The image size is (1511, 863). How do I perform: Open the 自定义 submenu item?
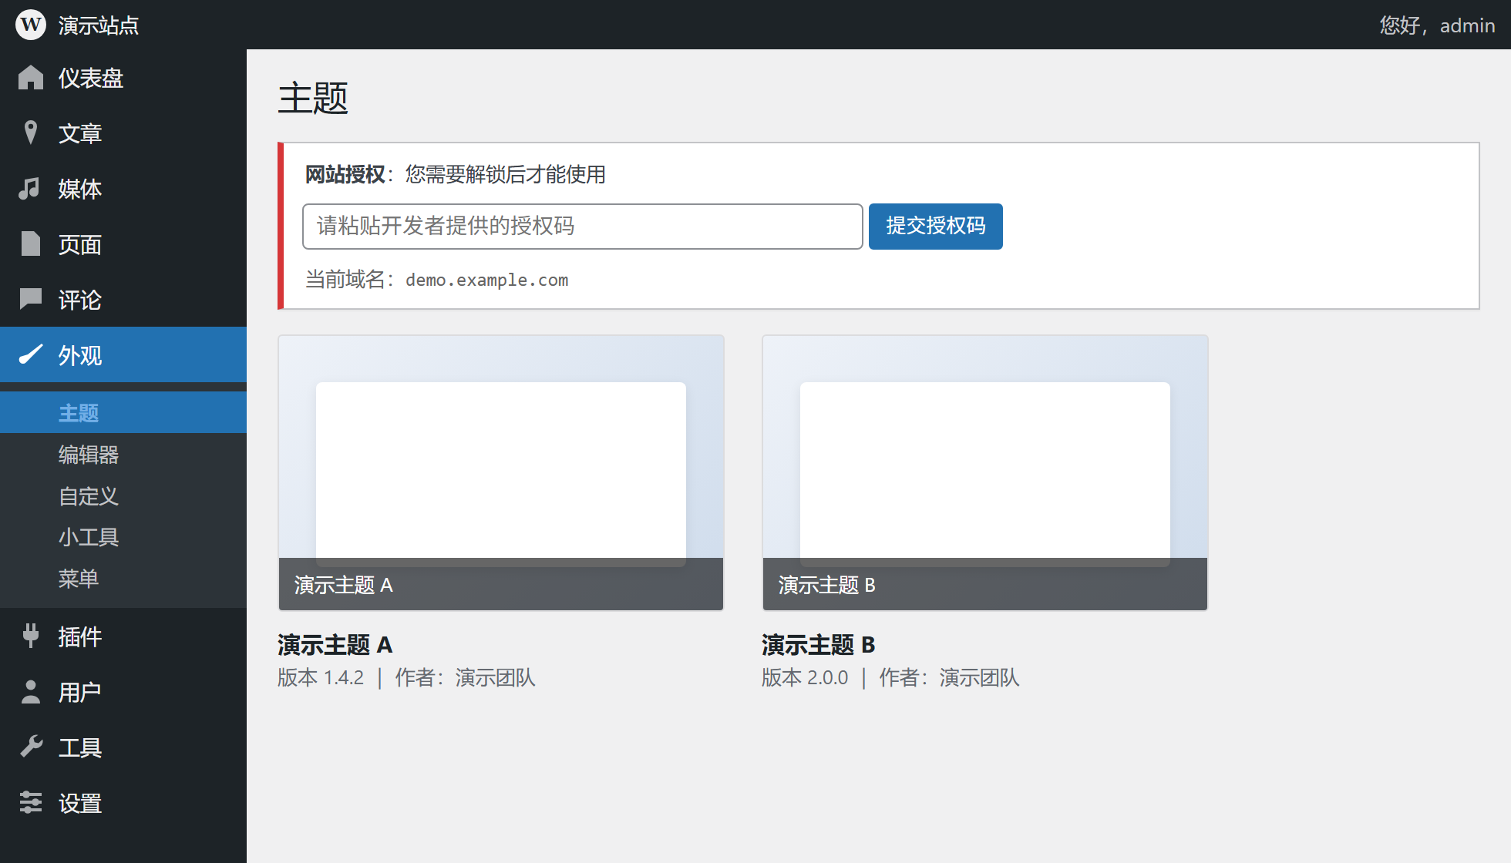123,495
